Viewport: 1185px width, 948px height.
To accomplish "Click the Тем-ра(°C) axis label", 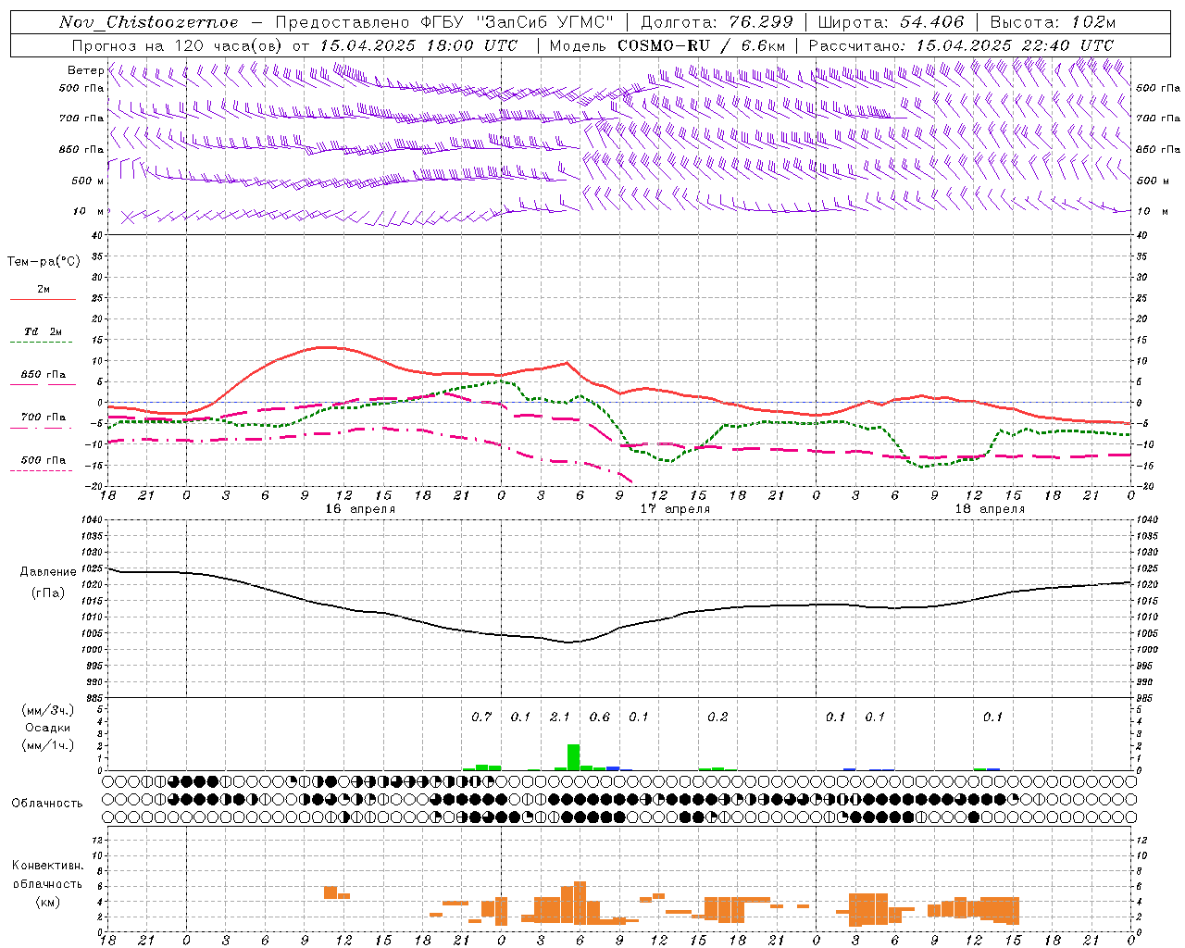I will (x=44, y=262).
